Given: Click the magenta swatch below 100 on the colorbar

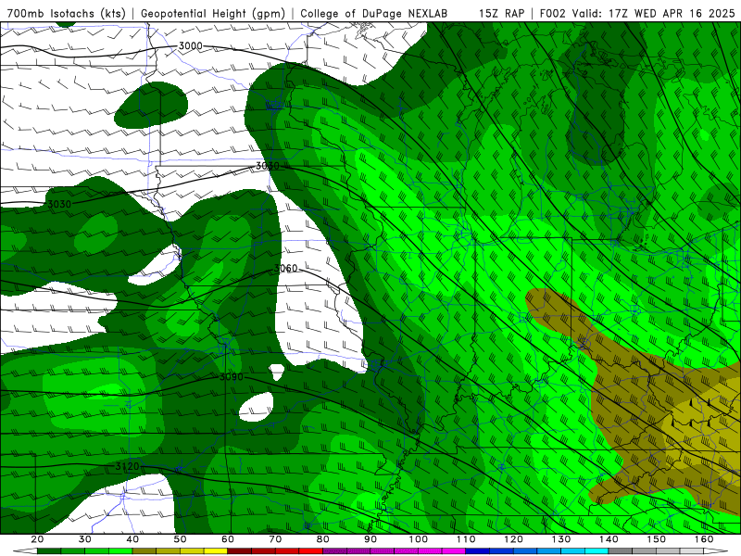Looking at the screenshot, I should pyautogui.click(x=430, y=551).
